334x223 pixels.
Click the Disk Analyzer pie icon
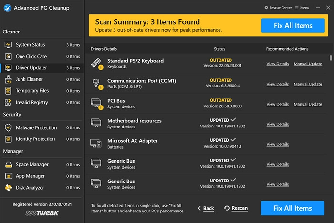[9, 188]
